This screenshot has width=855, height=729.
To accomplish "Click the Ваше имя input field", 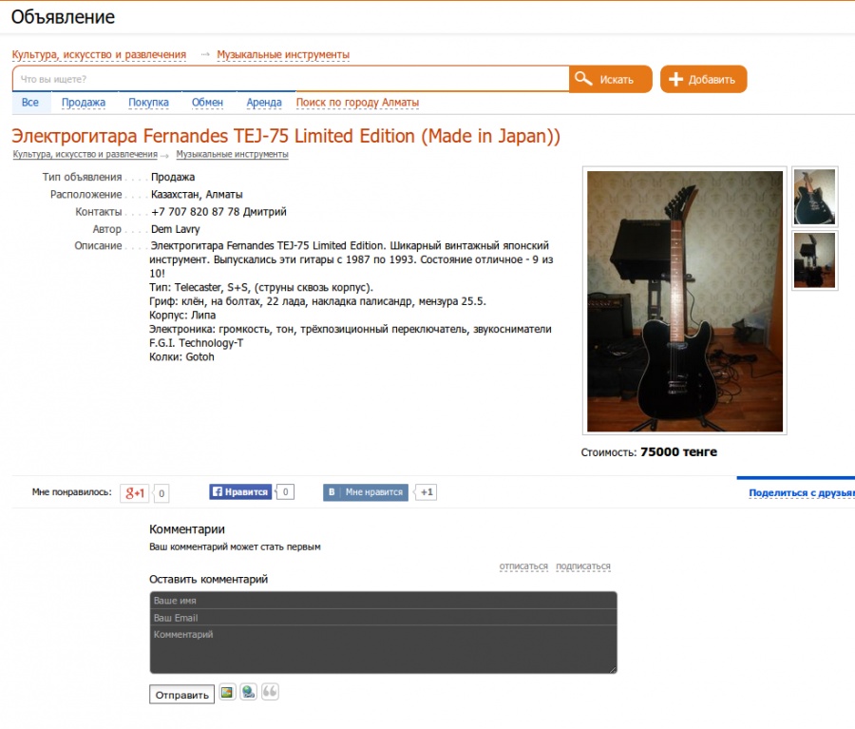I will coord(384,601).
